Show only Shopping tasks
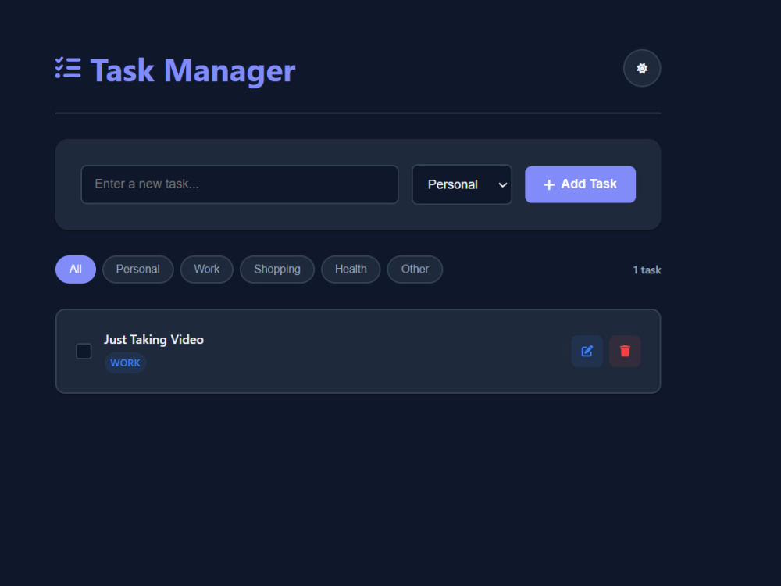 tap(277, 270)
